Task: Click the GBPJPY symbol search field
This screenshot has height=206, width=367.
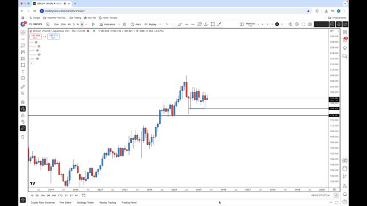Action: tap(36, 24)
